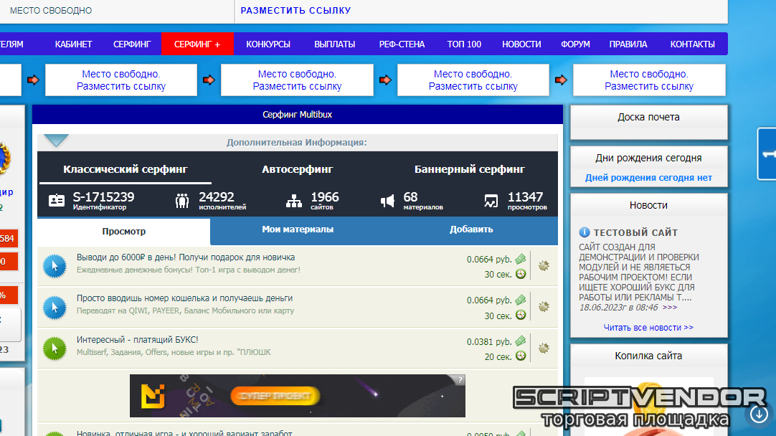The image size is (776, 436).
Task: Open the Правила page
Action: 628,44
